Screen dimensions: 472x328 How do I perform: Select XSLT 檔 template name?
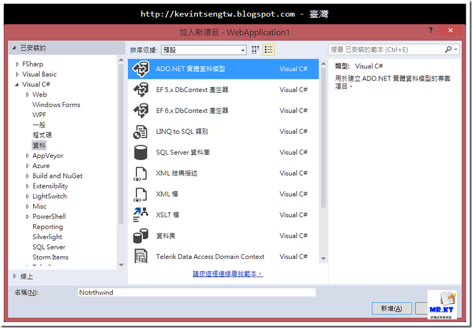167,215
